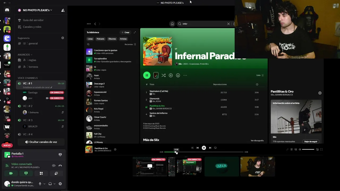Add Pastillitas & Oro with sidebar plus icon
340x191 pixels.
[x=320, y=93]
